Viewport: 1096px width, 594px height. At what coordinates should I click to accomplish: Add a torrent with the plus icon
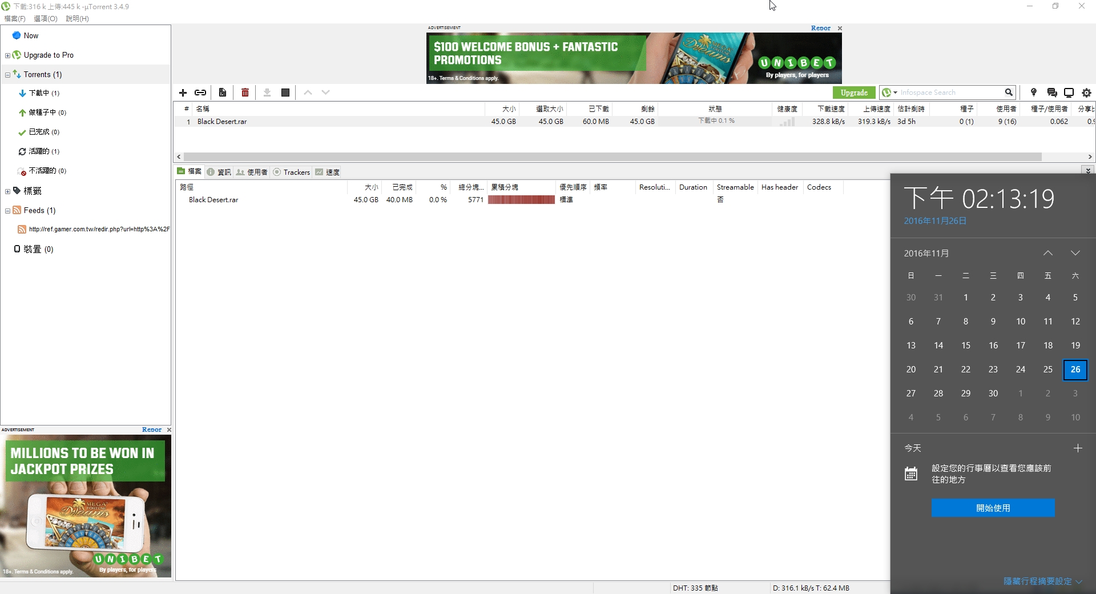[183, 93]
